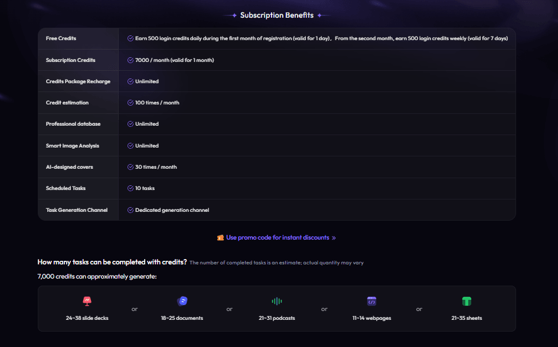
Task: Click the double chevron after instant discounts
Action: pos(334,238)
